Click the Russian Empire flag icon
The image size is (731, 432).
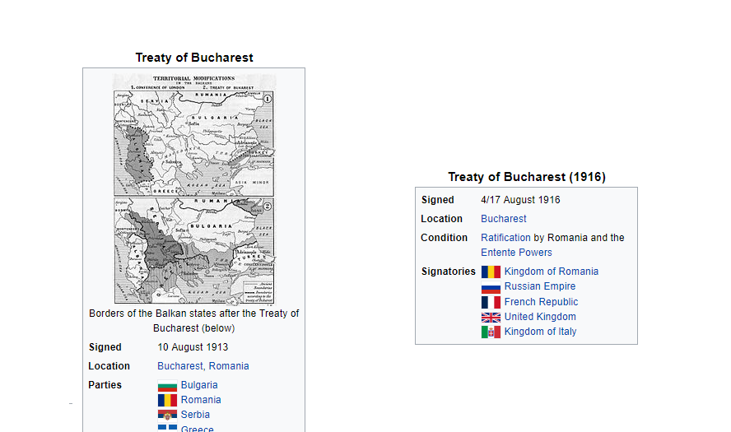coord(491,287)
